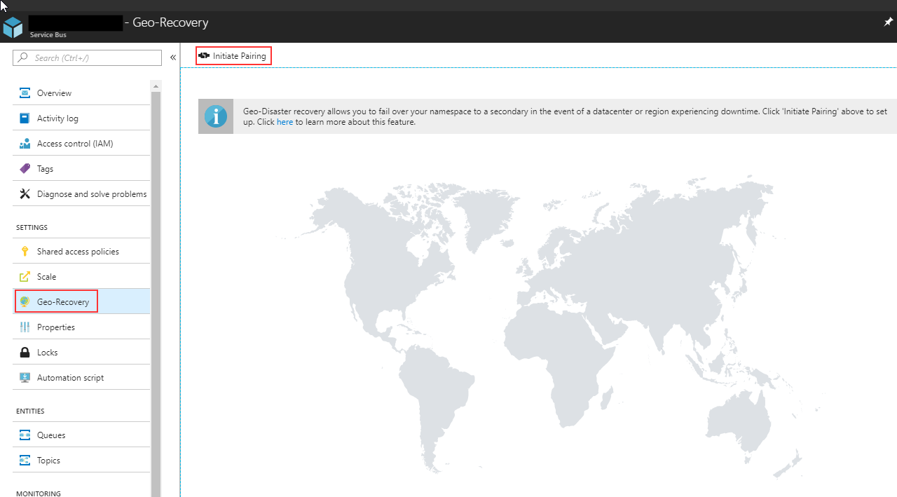Screen dimensions: 897x497
Task: Click the search magnifier icon
Action: pyautogui.click(x=23, y=57)
